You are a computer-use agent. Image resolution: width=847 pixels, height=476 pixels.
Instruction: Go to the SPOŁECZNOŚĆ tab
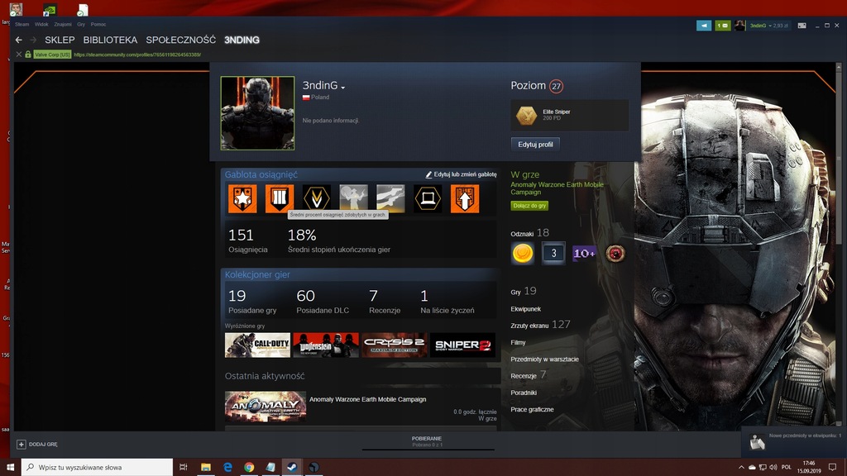(180, 40)
